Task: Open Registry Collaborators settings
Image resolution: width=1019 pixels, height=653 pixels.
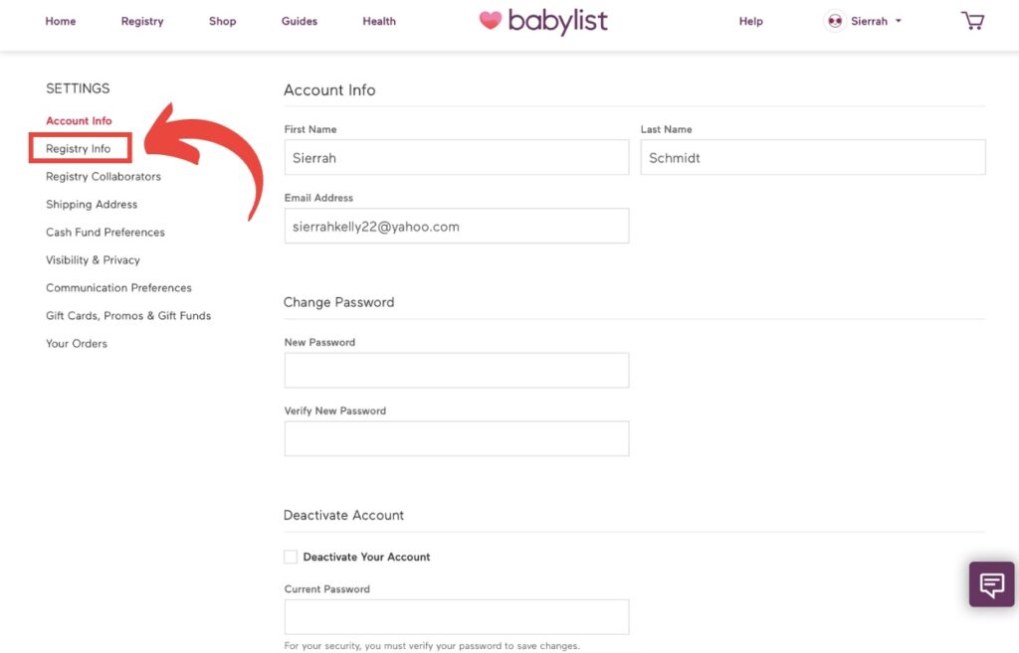Action: pyautogui.click(x=102, y=176)
